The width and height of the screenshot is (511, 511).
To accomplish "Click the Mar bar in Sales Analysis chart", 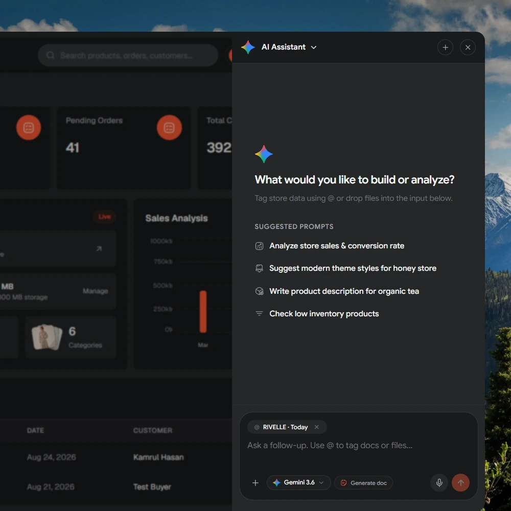I will point(203,312).
